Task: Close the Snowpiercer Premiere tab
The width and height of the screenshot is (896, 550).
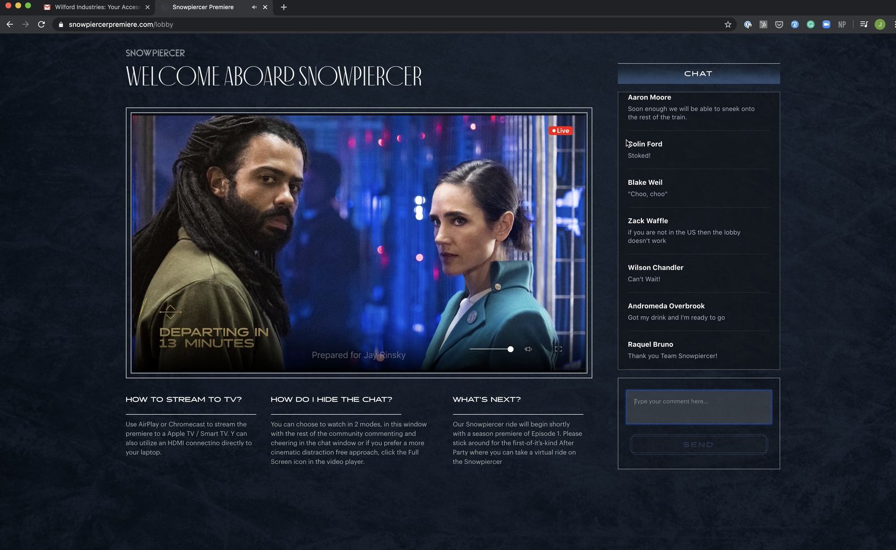Action: point(265,7)
